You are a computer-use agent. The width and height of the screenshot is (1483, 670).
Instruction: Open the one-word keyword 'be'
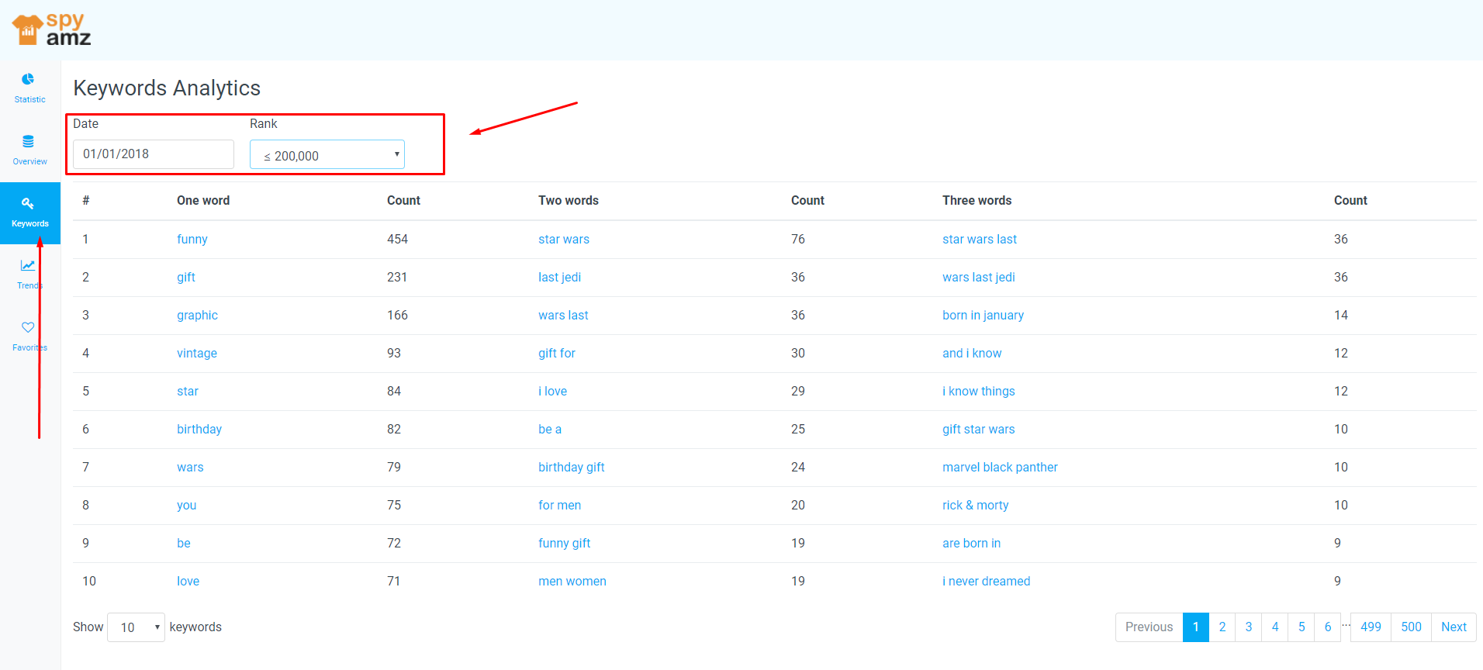(x=184, y=543)
